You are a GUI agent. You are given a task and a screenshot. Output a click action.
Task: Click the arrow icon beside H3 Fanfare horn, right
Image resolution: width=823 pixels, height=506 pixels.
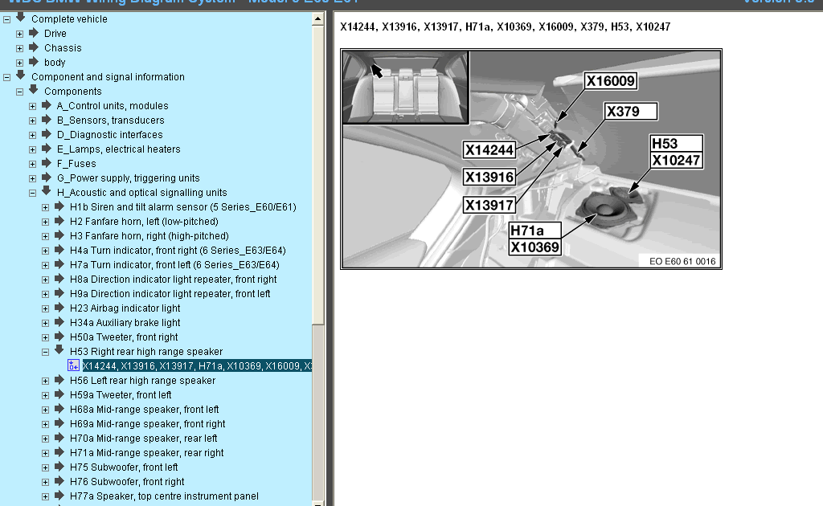tap(59, 235)
